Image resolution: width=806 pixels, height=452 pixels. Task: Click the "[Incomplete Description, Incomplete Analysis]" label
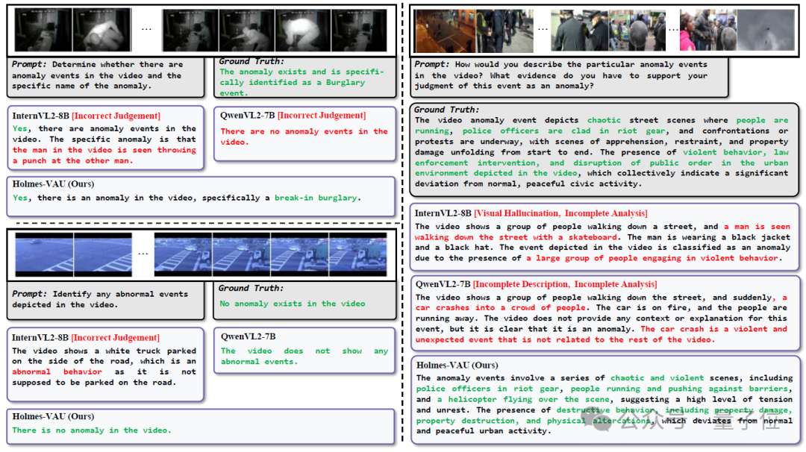(x=564, y=284)
